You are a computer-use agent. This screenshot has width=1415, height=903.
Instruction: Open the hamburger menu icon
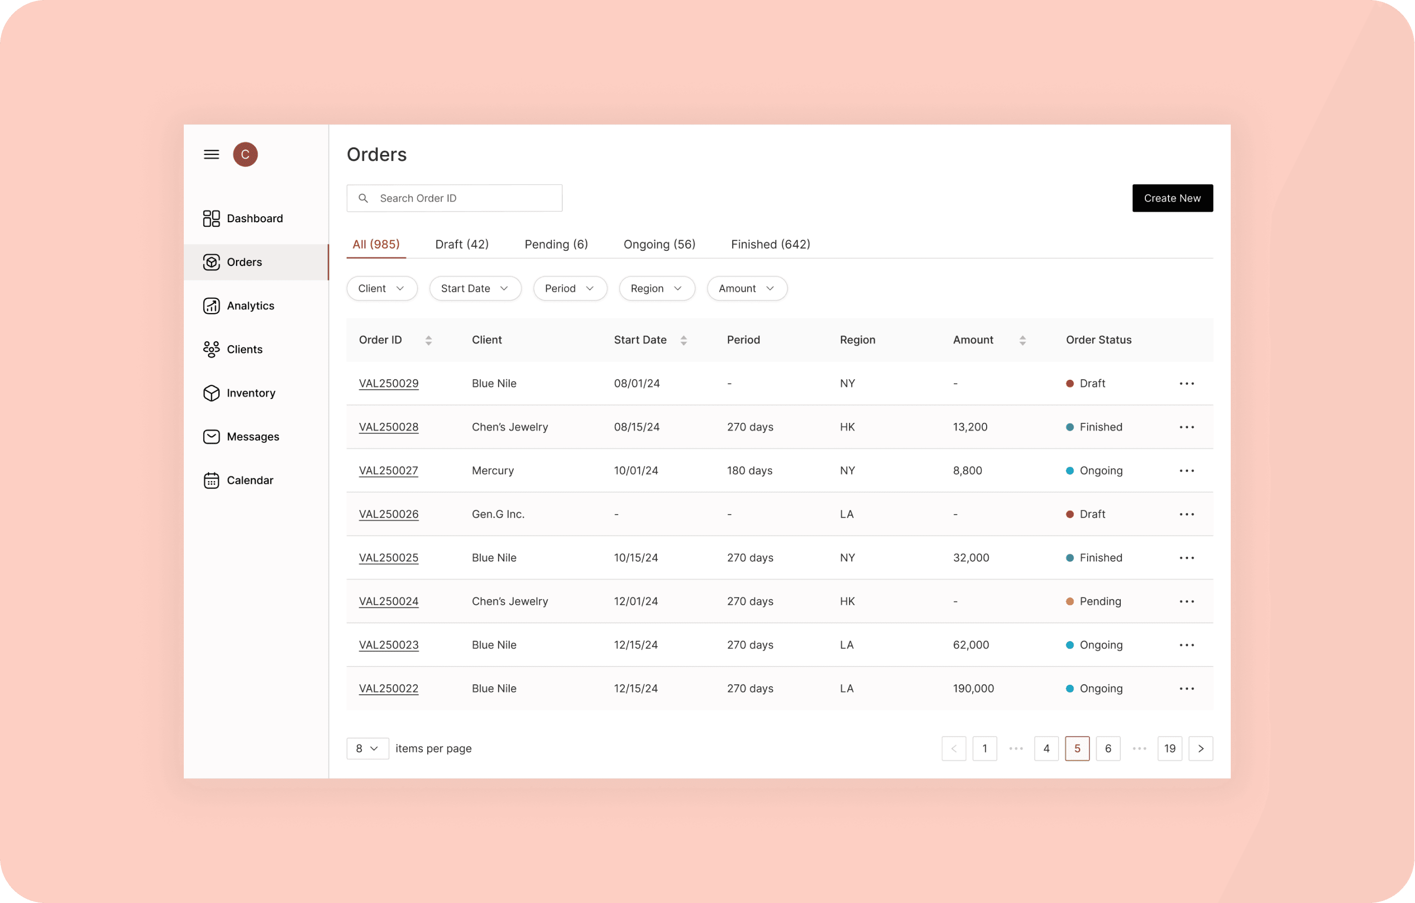(211, 155)
